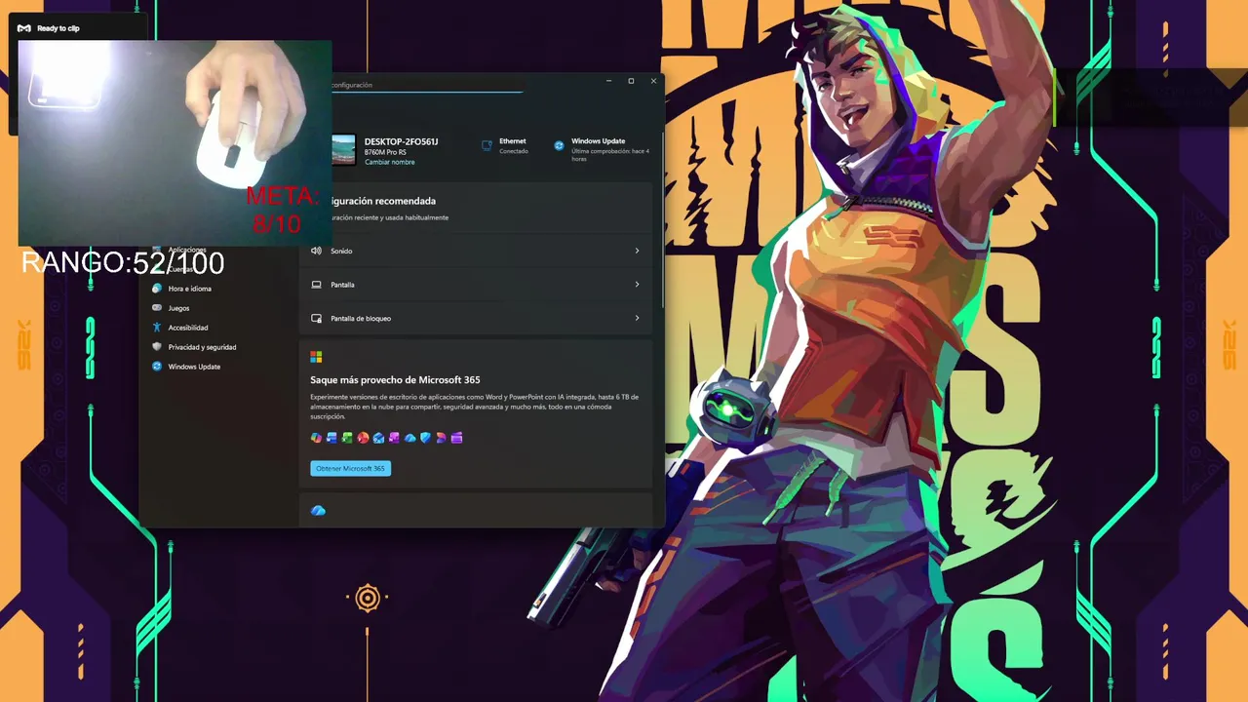Click the Pantalla monitor icon
Screen dimensions: 1248x702
316,285
